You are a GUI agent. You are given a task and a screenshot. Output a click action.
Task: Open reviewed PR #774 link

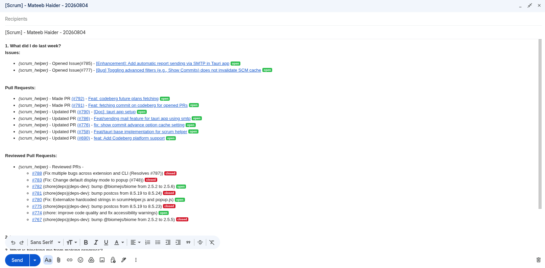click(37, 213)
